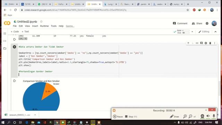Open Chrome three-dot menu
This screenshot has height=125, width=222.
(x=217, y=10)
